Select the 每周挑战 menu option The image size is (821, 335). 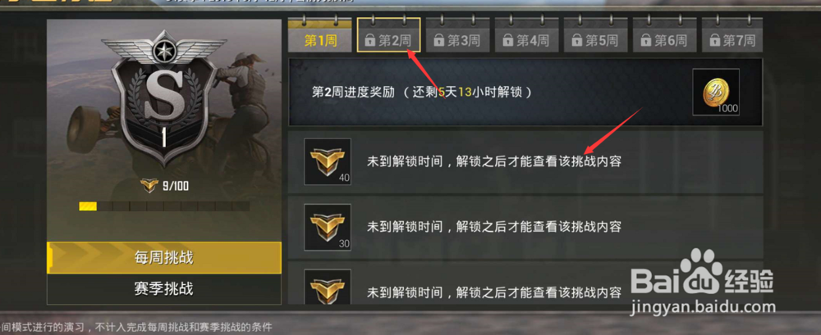pos(164,258)
